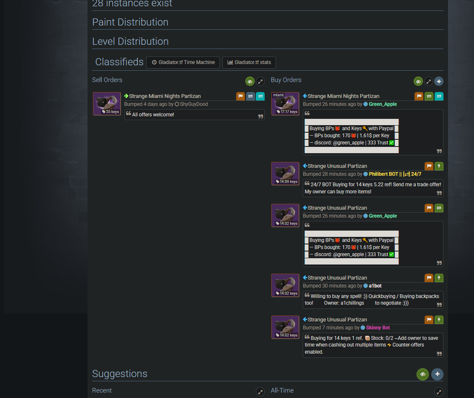Toggle Suggestions visibility eye icon
474x398 pixels.
point(422,374)
